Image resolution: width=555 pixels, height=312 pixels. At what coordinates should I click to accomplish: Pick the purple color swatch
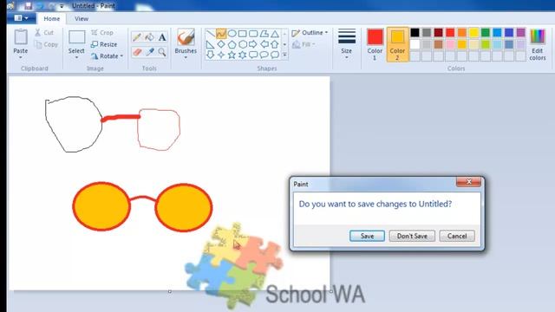(x=520, y=33)
